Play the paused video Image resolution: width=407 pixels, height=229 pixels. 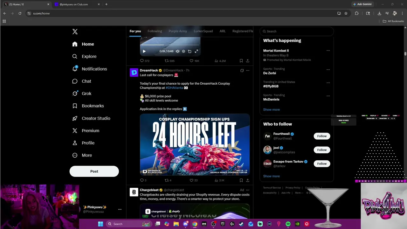click(144, 51)
